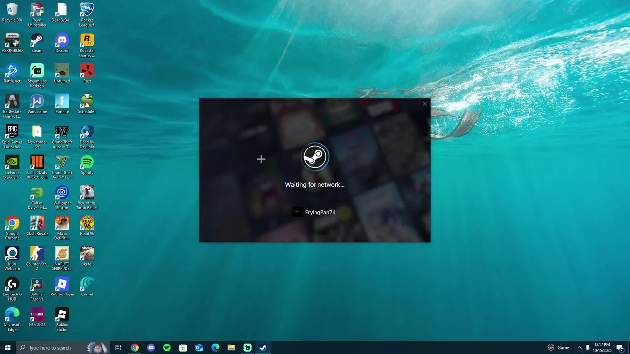Select the Streamlabs Desktop icon

37,76
